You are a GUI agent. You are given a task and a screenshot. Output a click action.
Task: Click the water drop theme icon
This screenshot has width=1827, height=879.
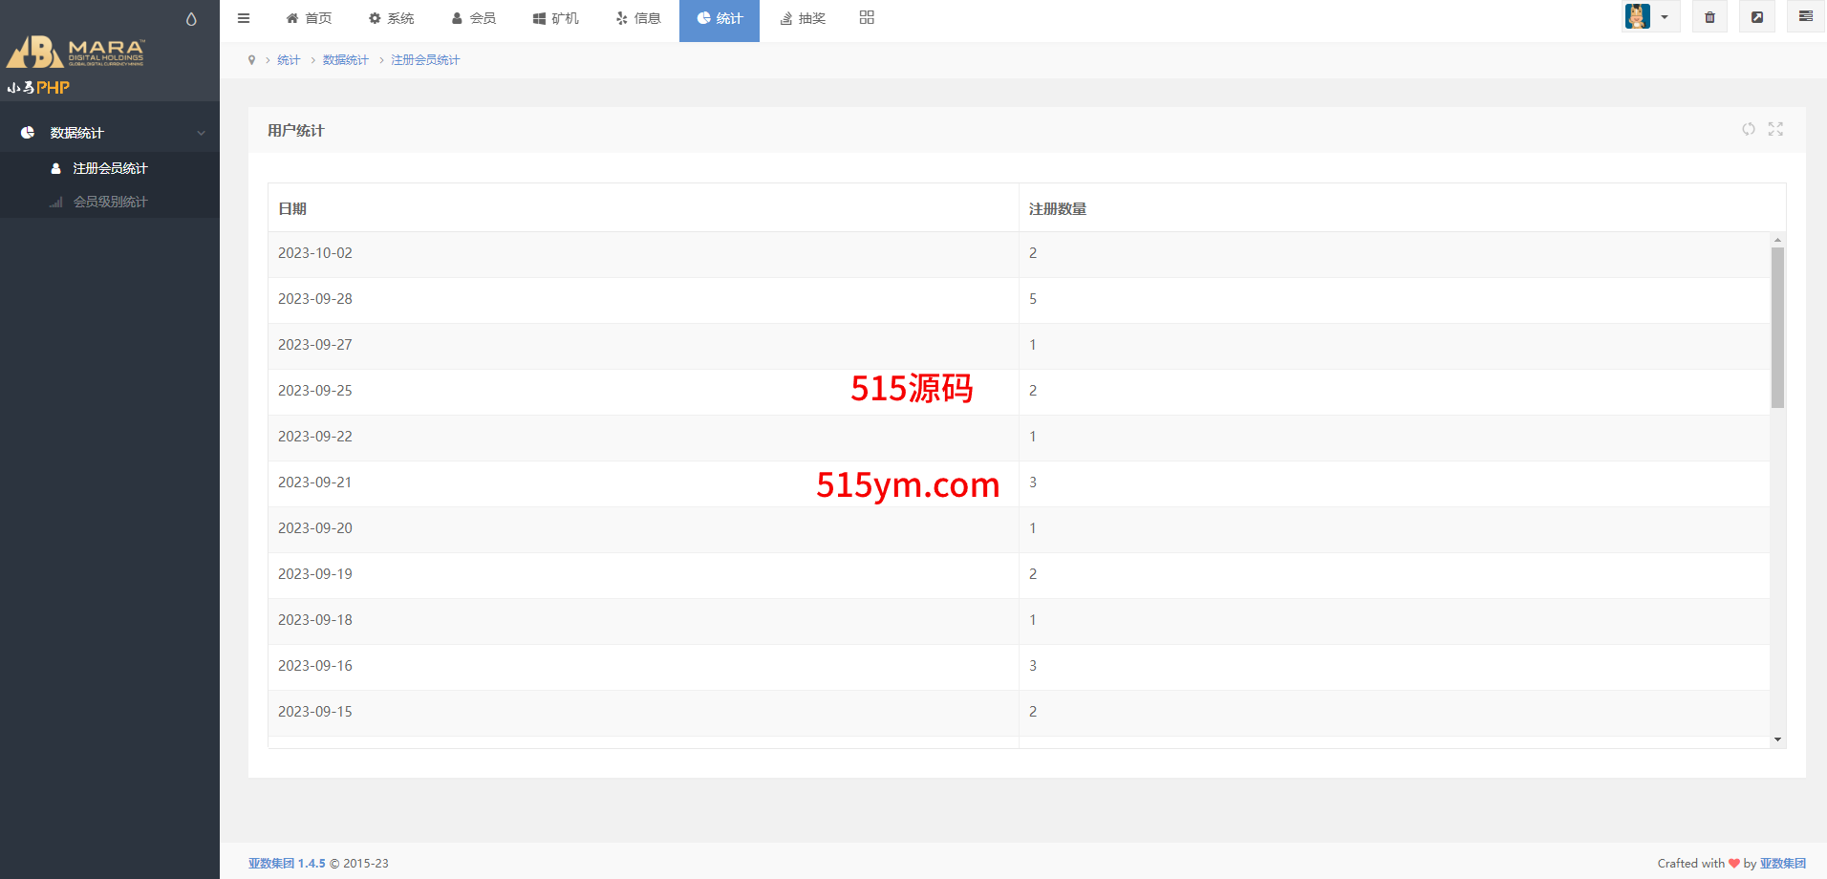pyautogui.click(x=191, y=19)
